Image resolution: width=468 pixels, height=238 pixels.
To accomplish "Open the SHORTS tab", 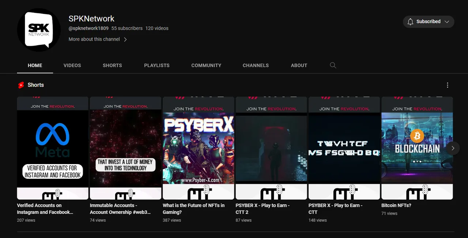I will tap(112, 65).
